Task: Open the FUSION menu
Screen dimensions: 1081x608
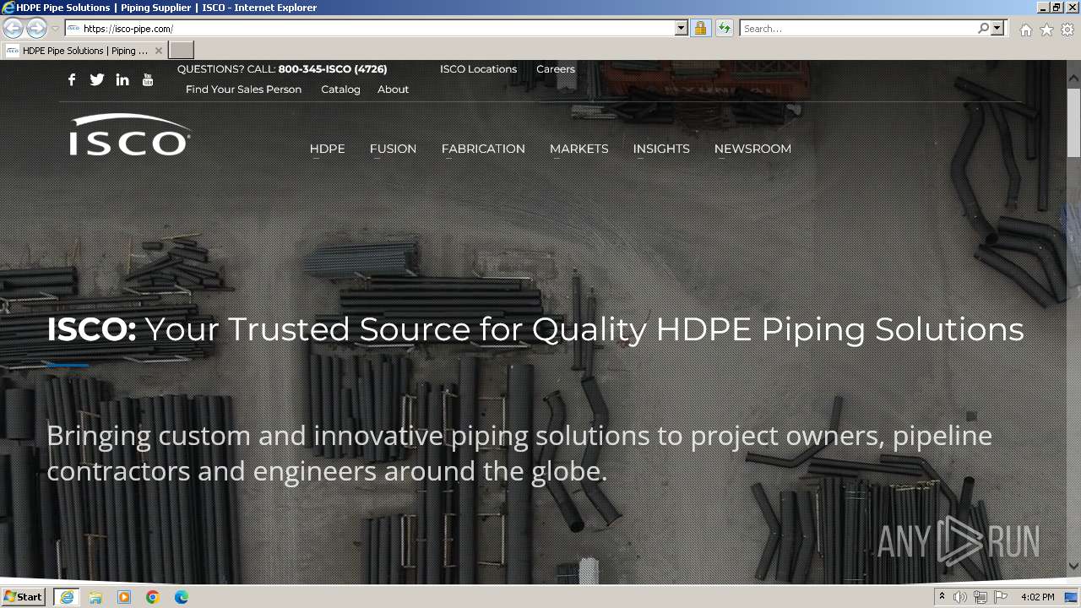Action: (393, 149)
